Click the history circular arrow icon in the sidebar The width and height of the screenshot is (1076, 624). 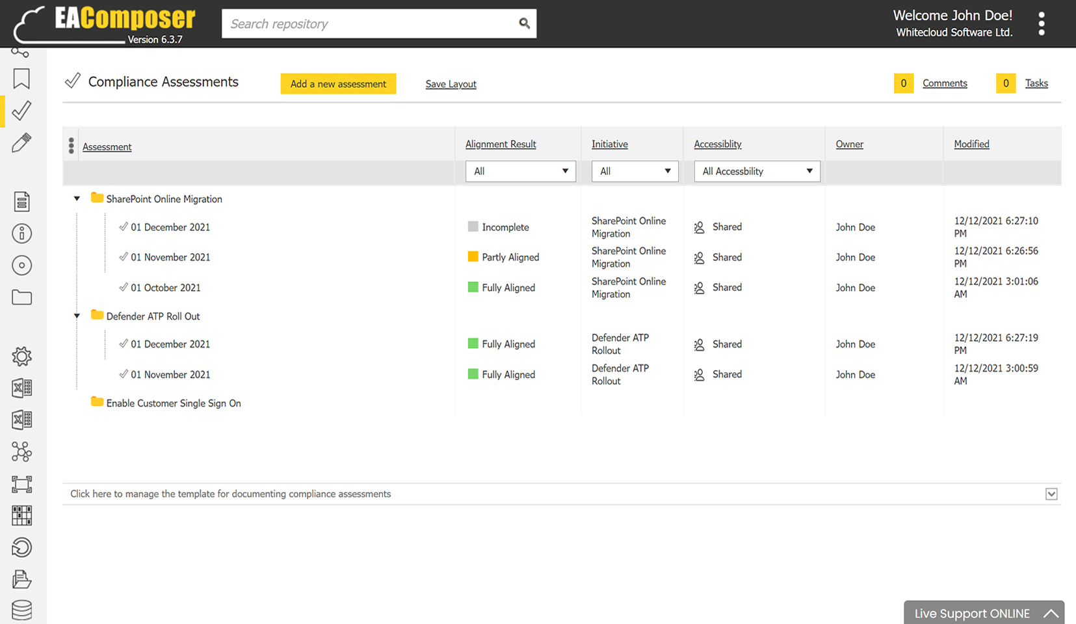tap(21, 547)
